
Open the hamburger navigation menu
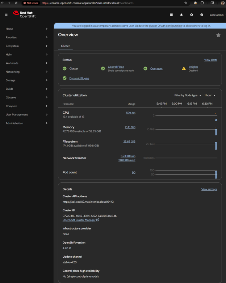pyautogui.click(x=6, y=15)
